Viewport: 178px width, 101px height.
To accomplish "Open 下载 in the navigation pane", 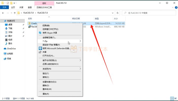I will (x=10, y=28).
